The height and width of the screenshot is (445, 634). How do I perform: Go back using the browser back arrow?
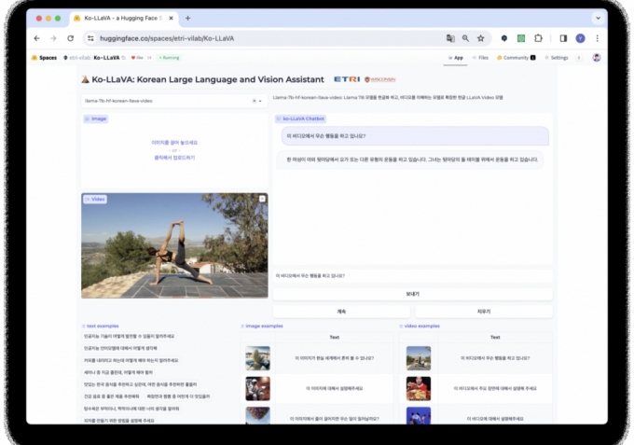[x=36, y=38]
